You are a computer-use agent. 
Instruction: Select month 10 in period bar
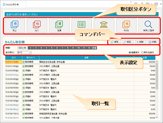78,48
